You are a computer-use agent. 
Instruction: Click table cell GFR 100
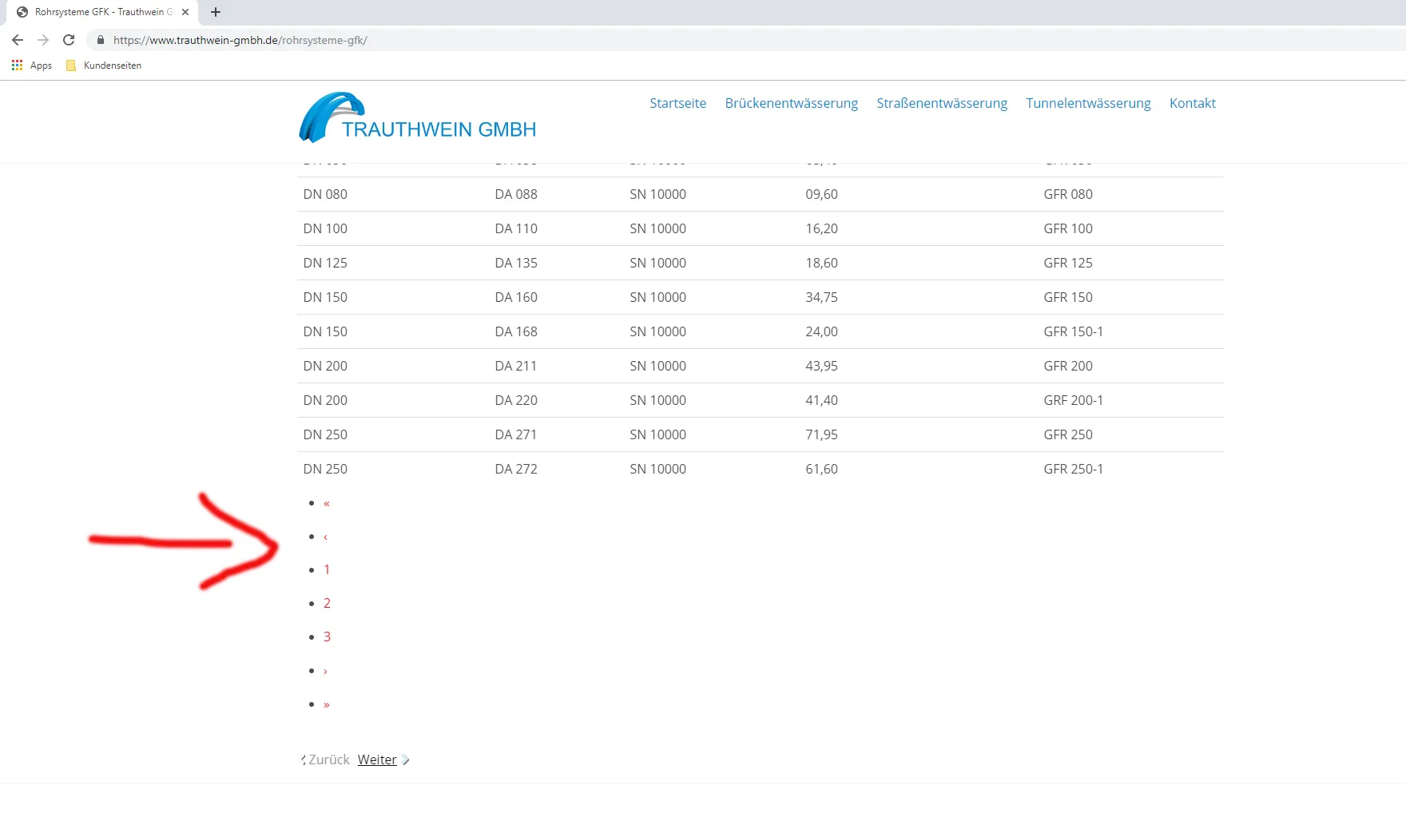[1068, 228]
